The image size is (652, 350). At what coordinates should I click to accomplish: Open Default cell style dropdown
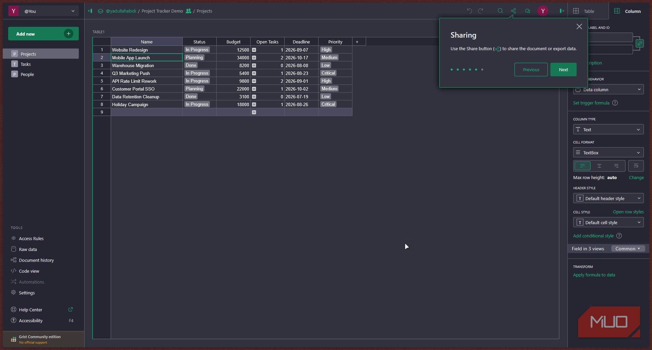coord(608,222)
